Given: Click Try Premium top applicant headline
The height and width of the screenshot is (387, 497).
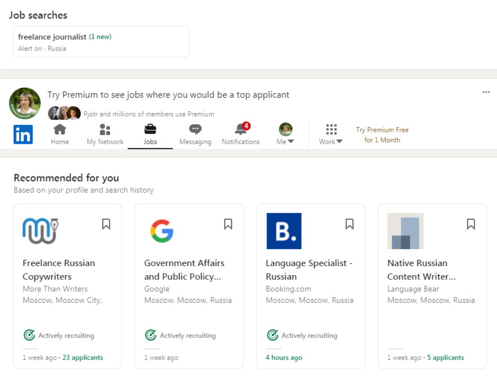Looking at the screenshot, I should (x=168, y=95).
